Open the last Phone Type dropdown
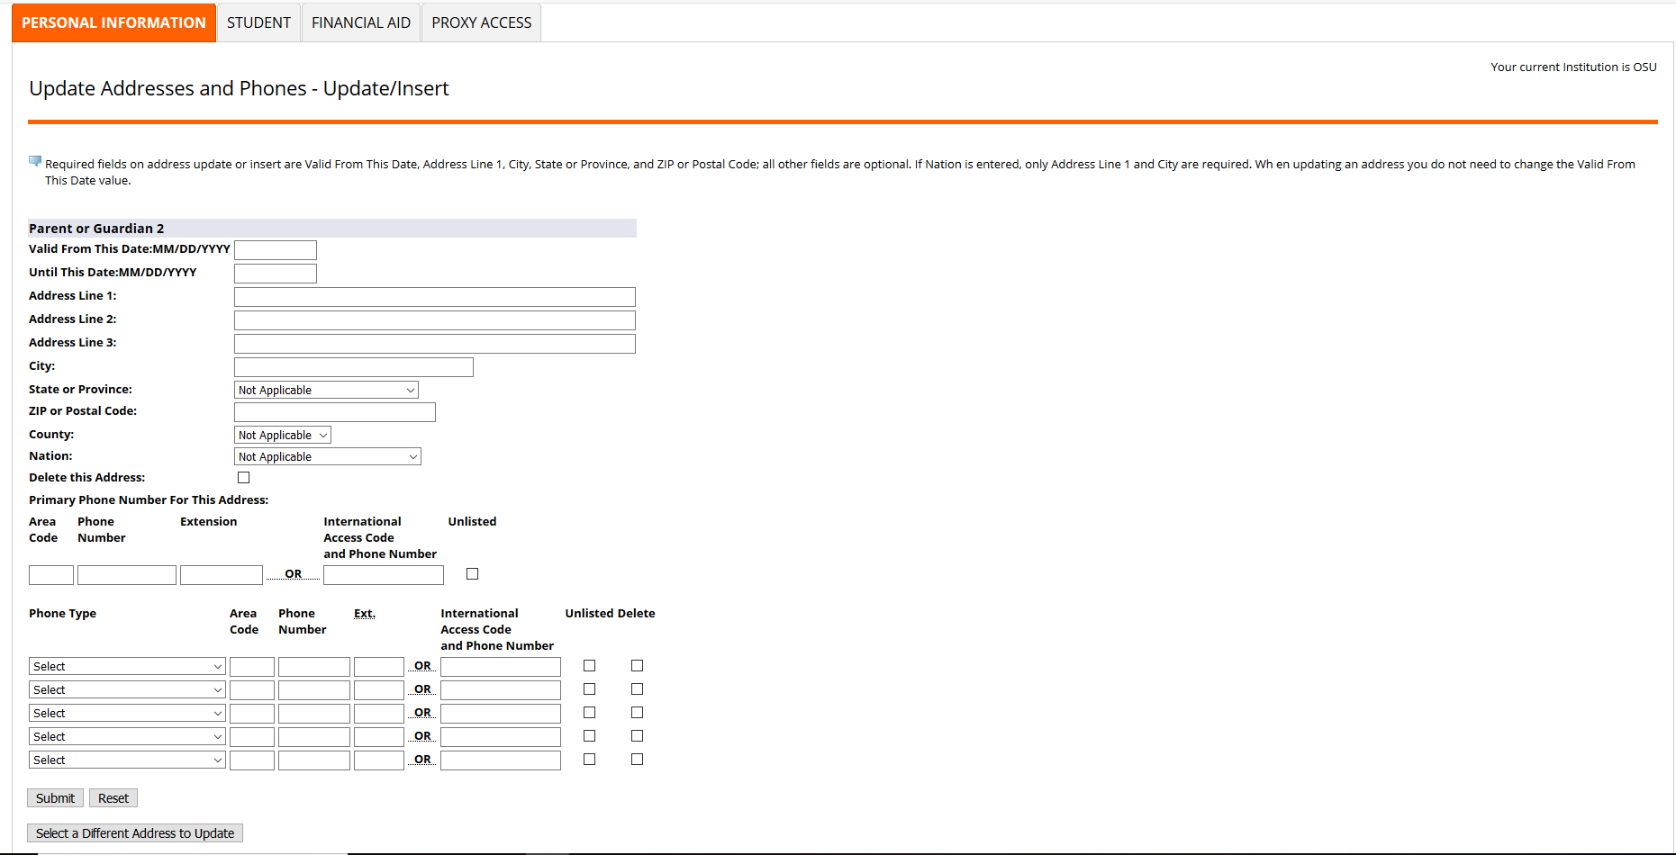1676x855 pixels. [x=126, y=759]
